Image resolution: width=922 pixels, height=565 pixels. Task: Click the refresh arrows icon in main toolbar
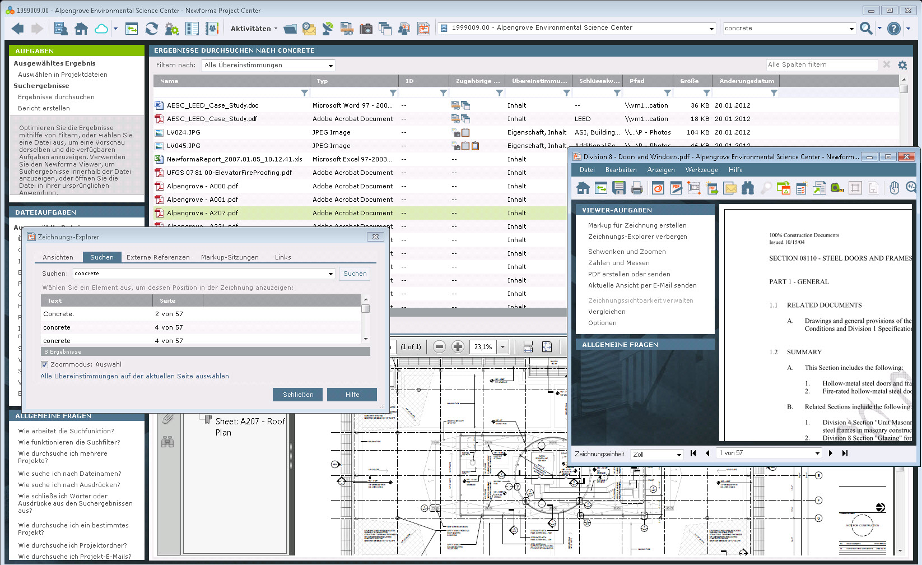[152, 29]
